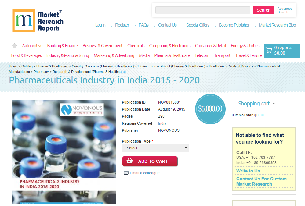The image size is (305, 206).
Task: Click Finance & Investment breadcrumb link
Action: 171,66
